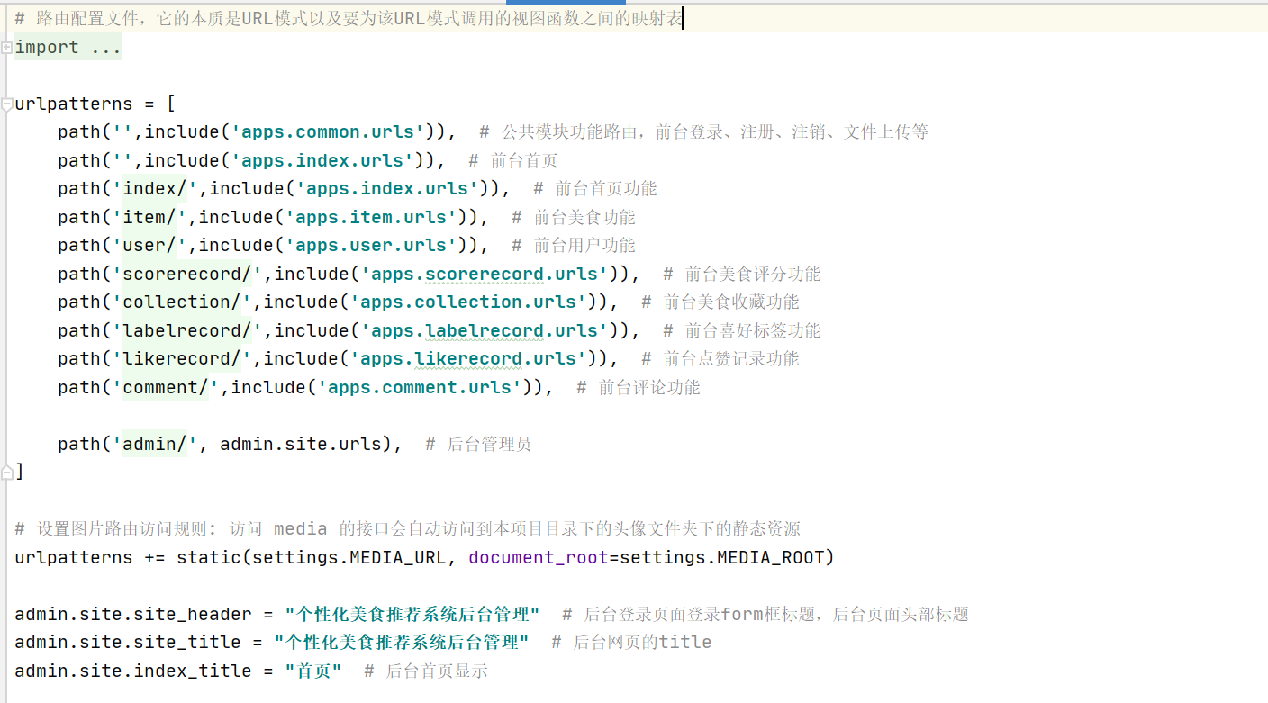The image size is (1268, 703).
Task: Click the 'document_root' keyword argument
Action: click(539, 557)
